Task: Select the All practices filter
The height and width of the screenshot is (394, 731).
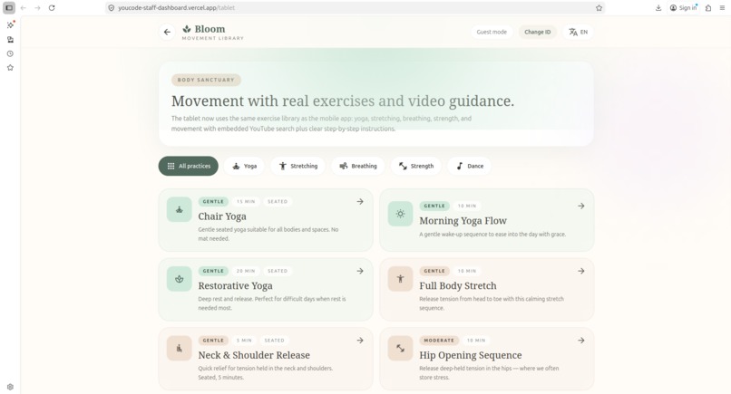Action: tap(189, 166)
